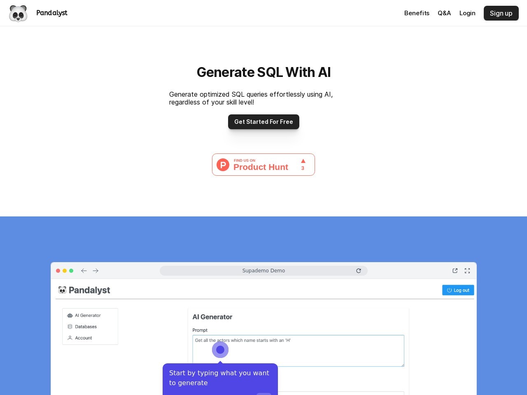Open the Pandalyst brand name link
Screen dimensions: 527x395
point(52,13)
